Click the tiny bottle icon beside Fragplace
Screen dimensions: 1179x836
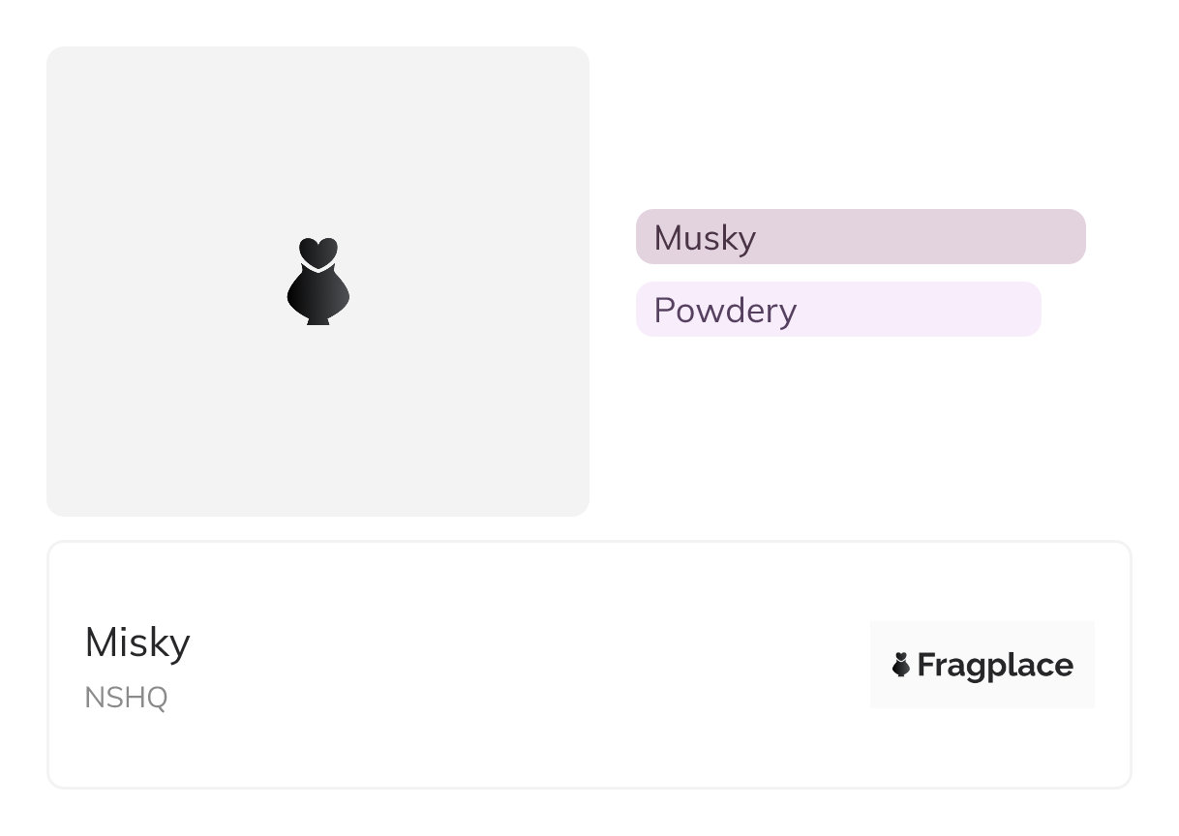[x=901, y=665]
